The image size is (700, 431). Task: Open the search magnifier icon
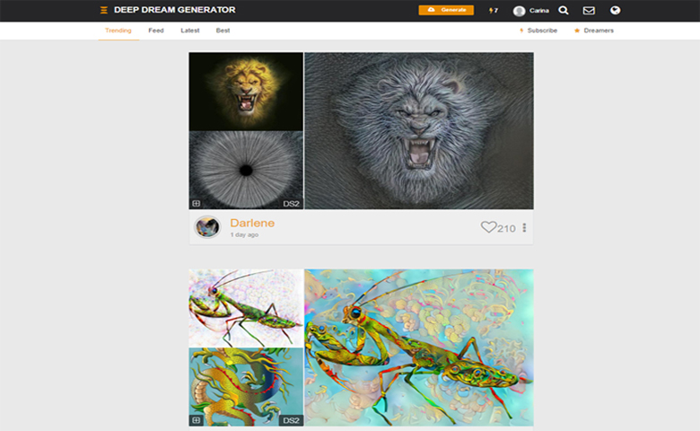tap(564, 10)
